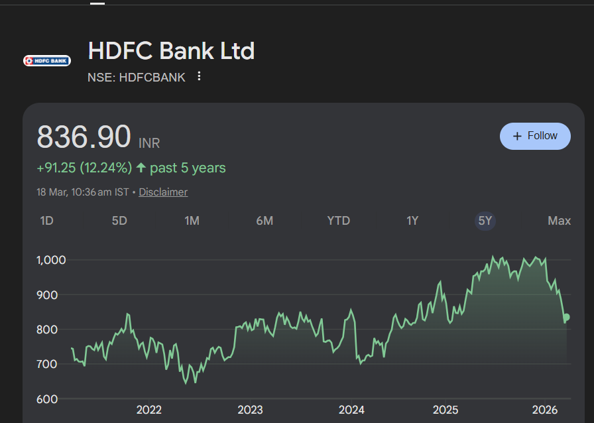Click the 2022 x-axis label
The width and height of the screenshot is (594, 423).
pyautogui.click(x=149, y=410)
